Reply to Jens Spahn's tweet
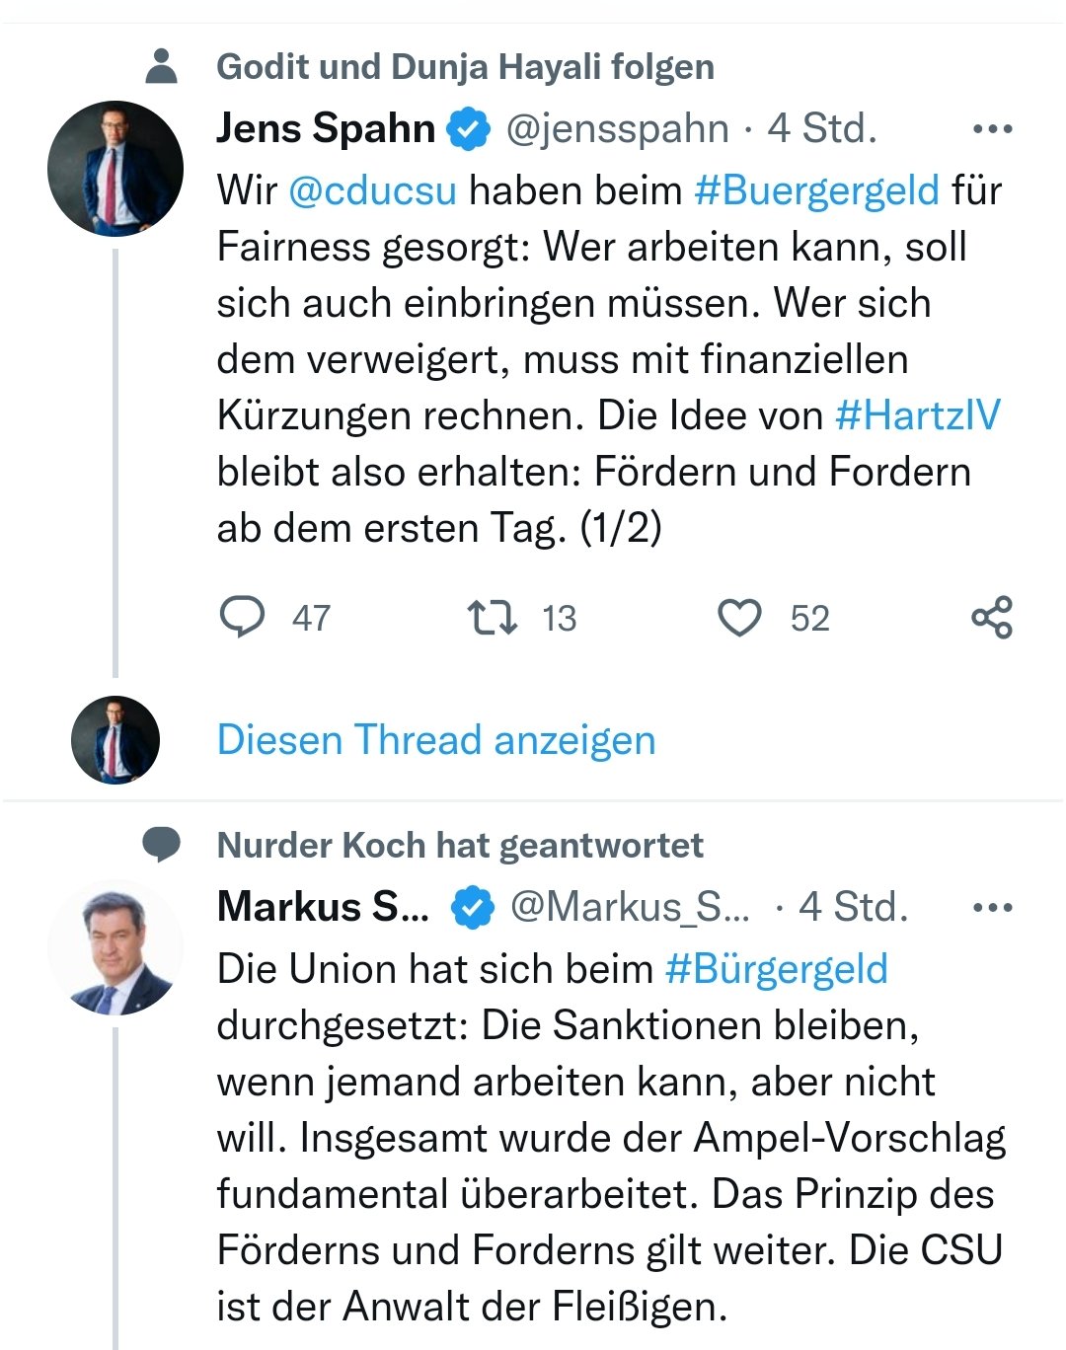1066x1350 pixels. pyautogui.click(x=242, y=618)
